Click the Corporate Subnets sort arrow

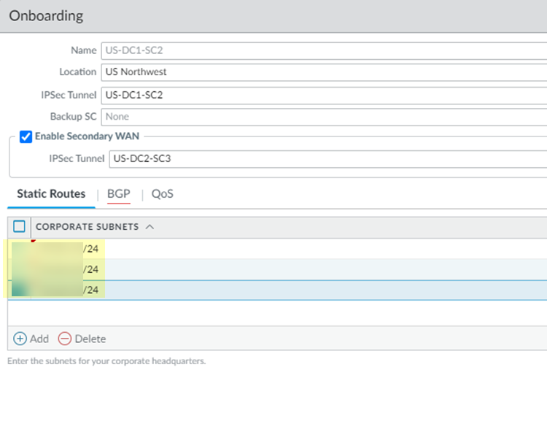coord(150,227)
